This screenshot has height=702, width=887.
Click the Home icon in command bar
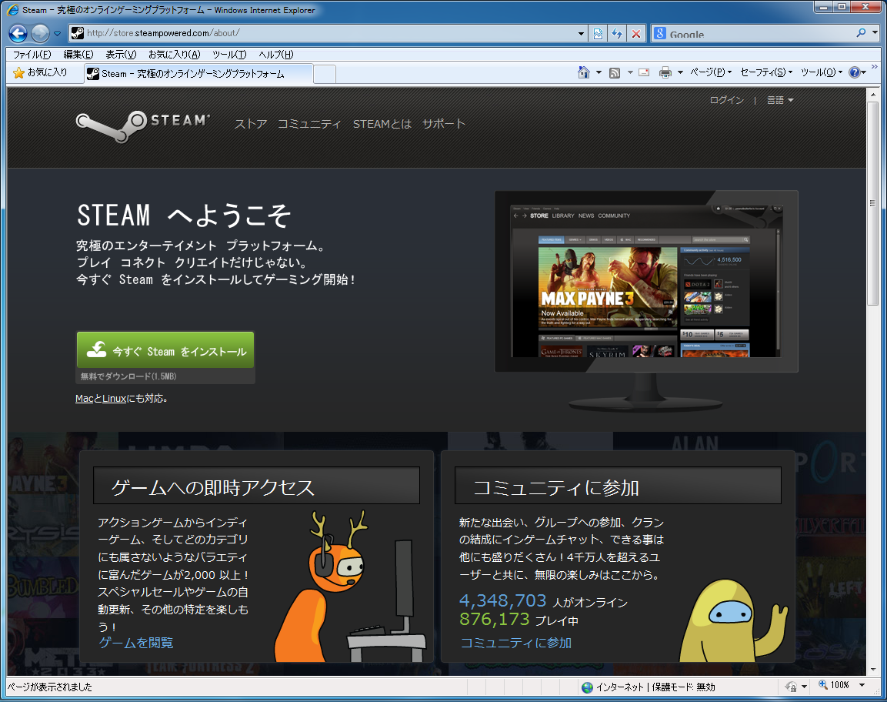584,72
